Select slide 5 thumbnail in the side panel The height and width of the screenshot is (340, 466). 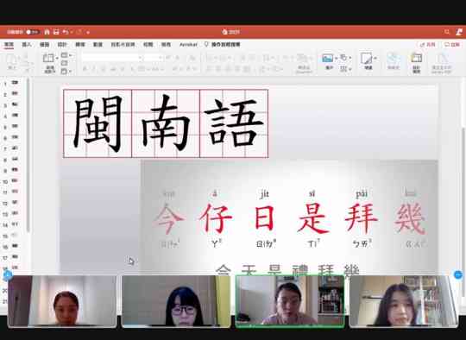pos(15,126)
